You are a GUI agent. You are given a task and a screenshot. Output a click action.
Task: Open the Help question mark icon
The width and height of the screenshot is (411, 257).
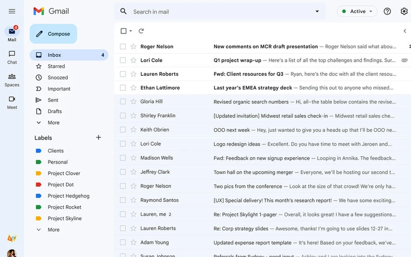[x=387, y=11]
